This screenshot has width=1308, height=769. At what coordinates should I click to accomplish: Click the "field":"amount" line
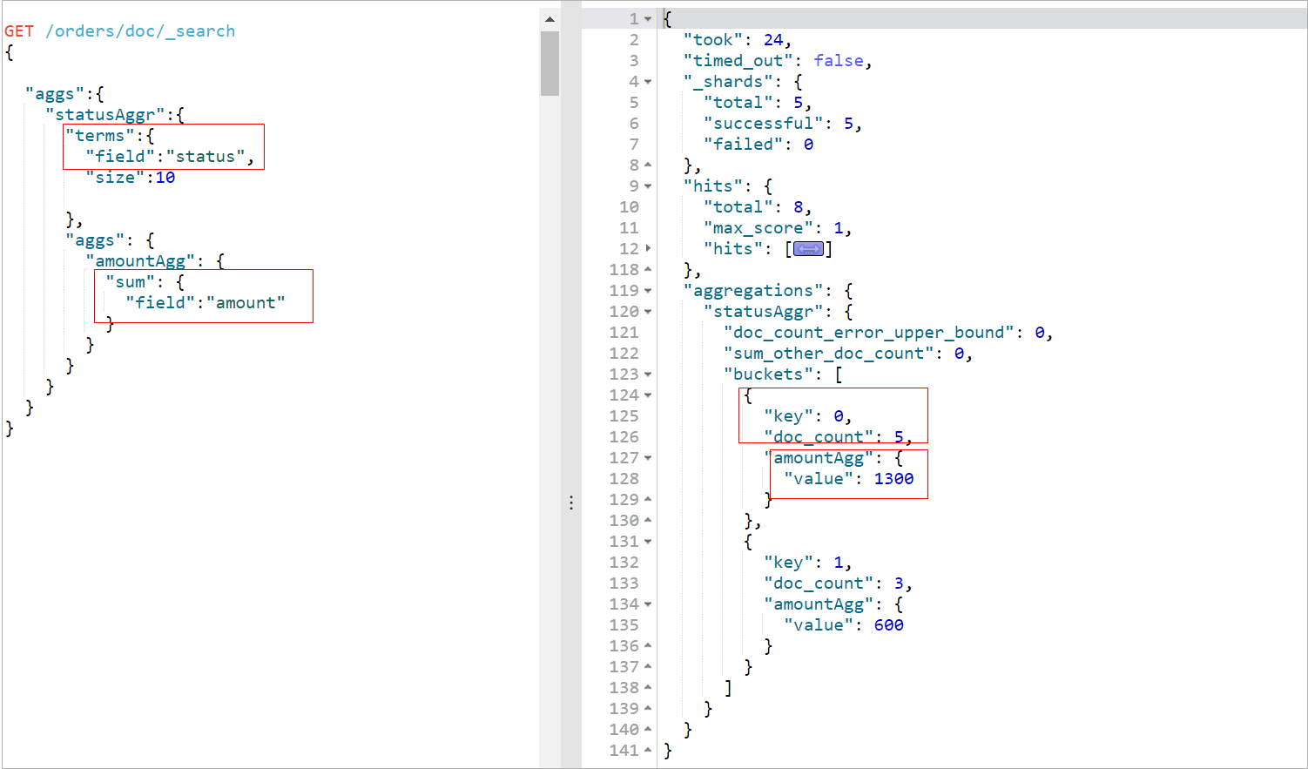coord(206,303)
